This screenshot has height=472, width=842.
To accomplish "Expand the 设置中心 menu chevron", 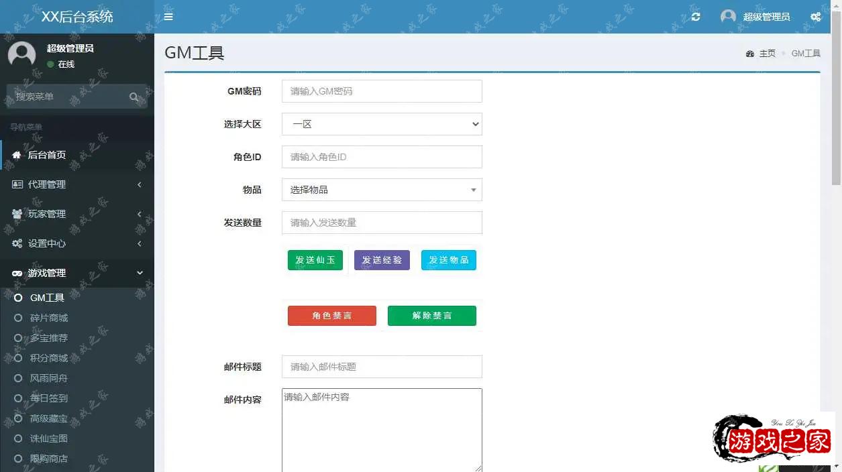I will pos(140,243).
